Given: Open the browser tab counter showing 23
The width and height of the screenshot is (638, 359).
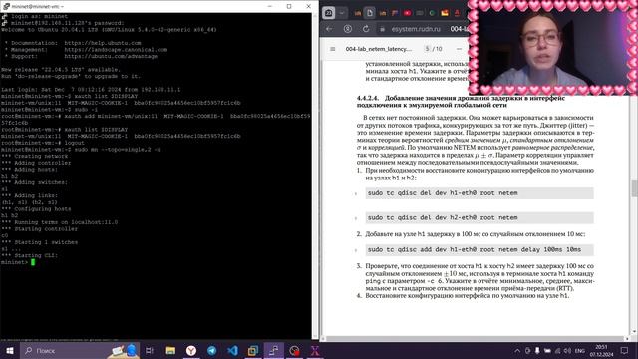Looking at the screenshot, I should click(328, 13).
